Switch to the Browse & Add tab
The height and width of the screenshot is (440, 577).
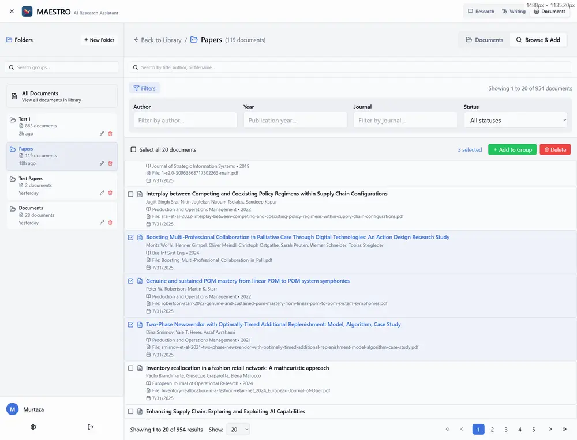538,40
